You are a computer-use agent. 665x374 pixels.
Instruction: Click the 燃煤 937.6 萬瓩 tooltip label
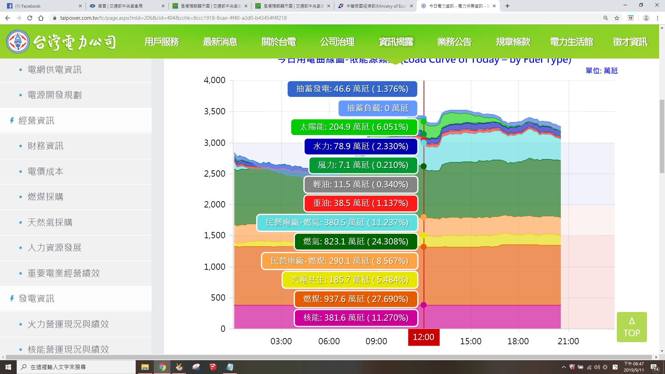point(356,299)
